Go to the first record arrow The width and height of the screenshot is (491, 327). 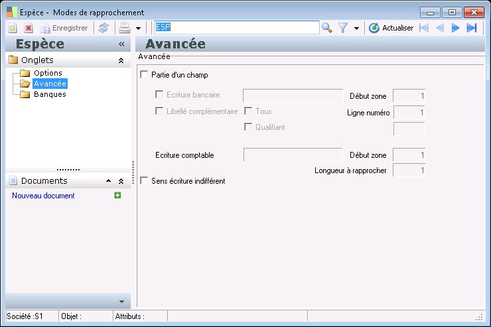(424, 28)
